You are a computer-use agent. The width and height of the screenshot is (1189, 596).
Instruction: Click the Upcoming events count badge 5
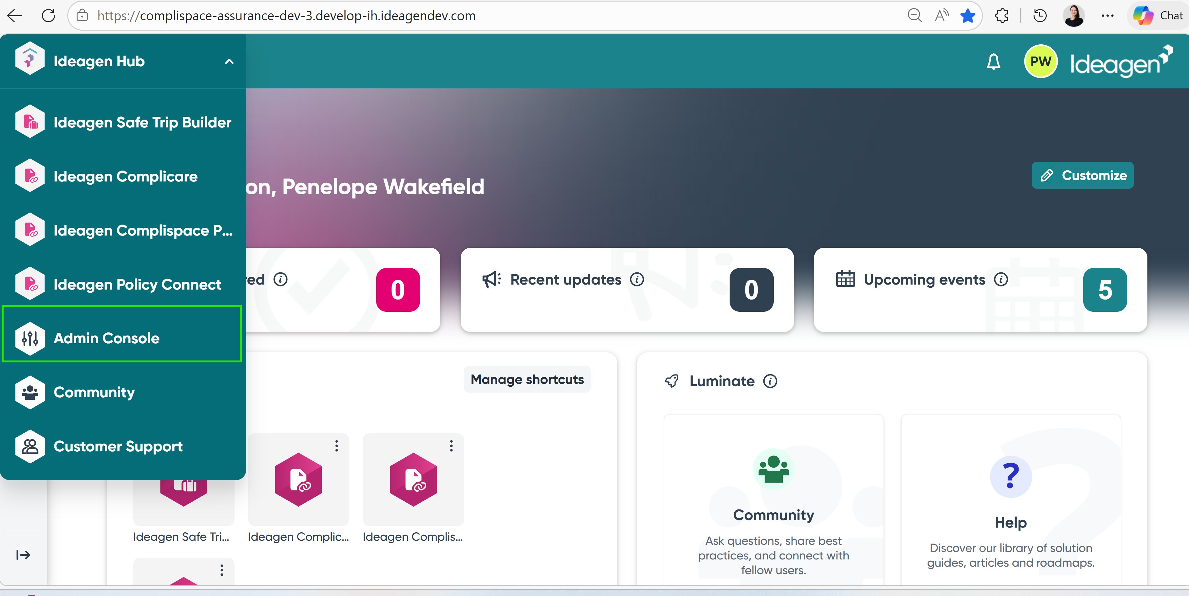coord(1105,290)
